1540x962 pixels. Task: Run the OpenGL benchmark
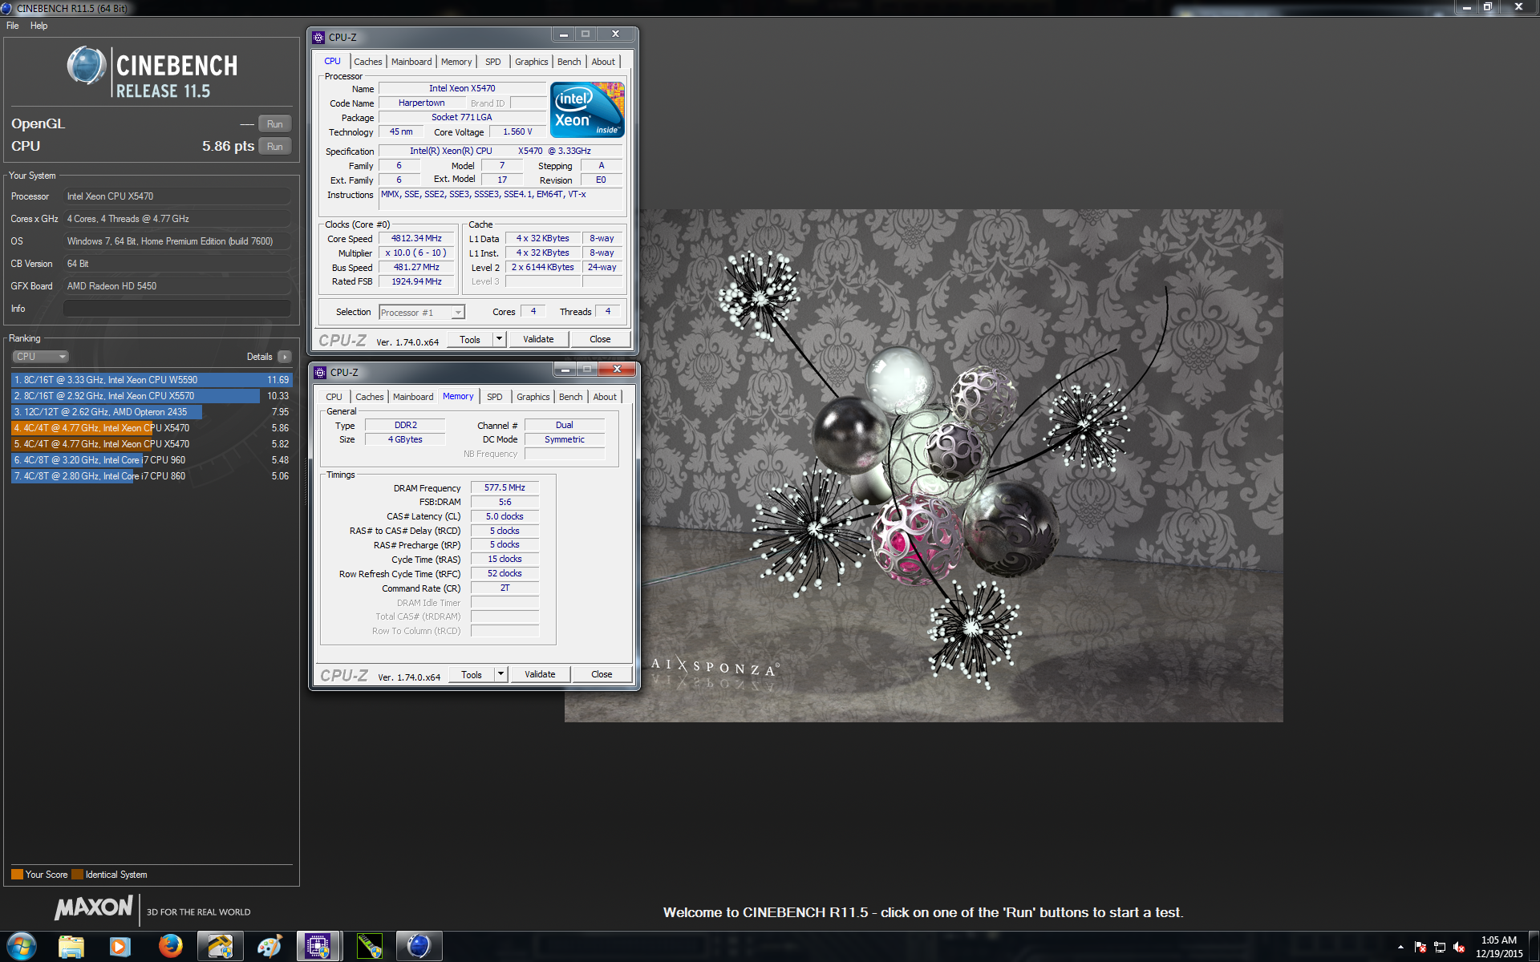pyautogui.click(x=275, y=124)
